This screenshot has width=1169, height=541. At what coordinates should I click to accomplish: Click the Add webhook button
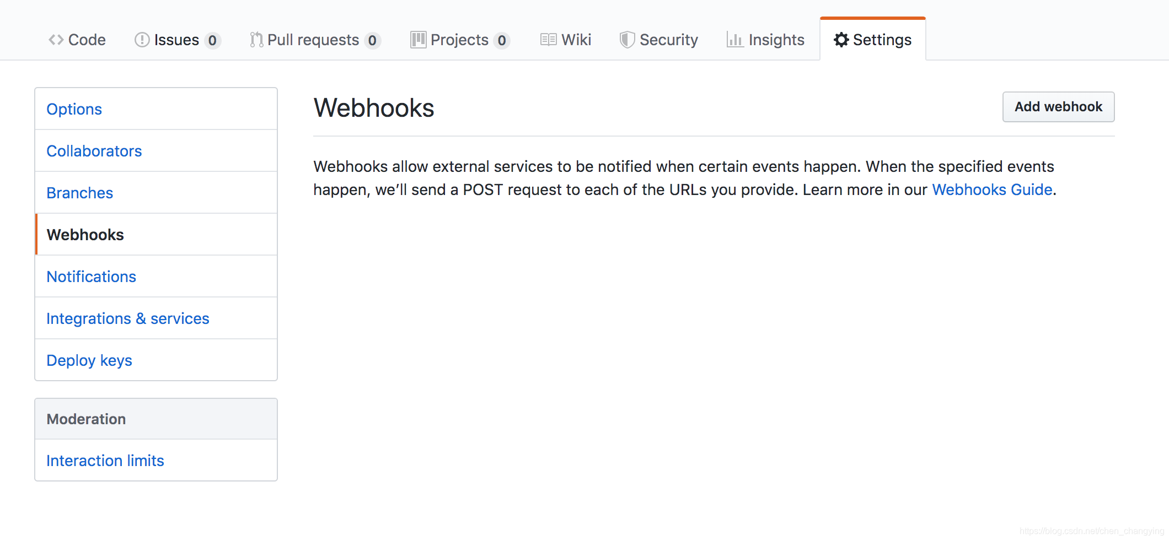[1058, 107]
